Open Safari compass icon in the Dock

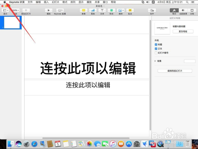click(34, 144)
